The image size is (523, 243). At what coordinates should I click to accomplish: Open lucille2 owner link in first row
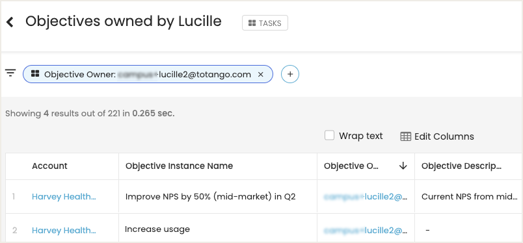tap(366, 197)
